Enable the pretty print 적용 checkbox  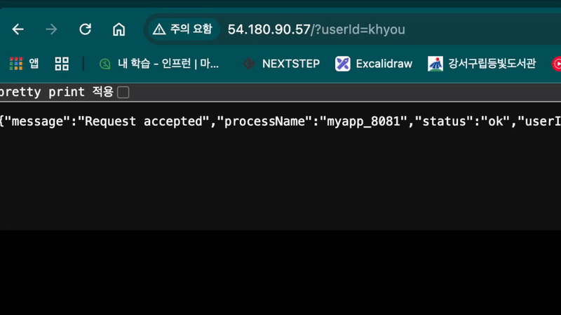[x=123, y=92]
